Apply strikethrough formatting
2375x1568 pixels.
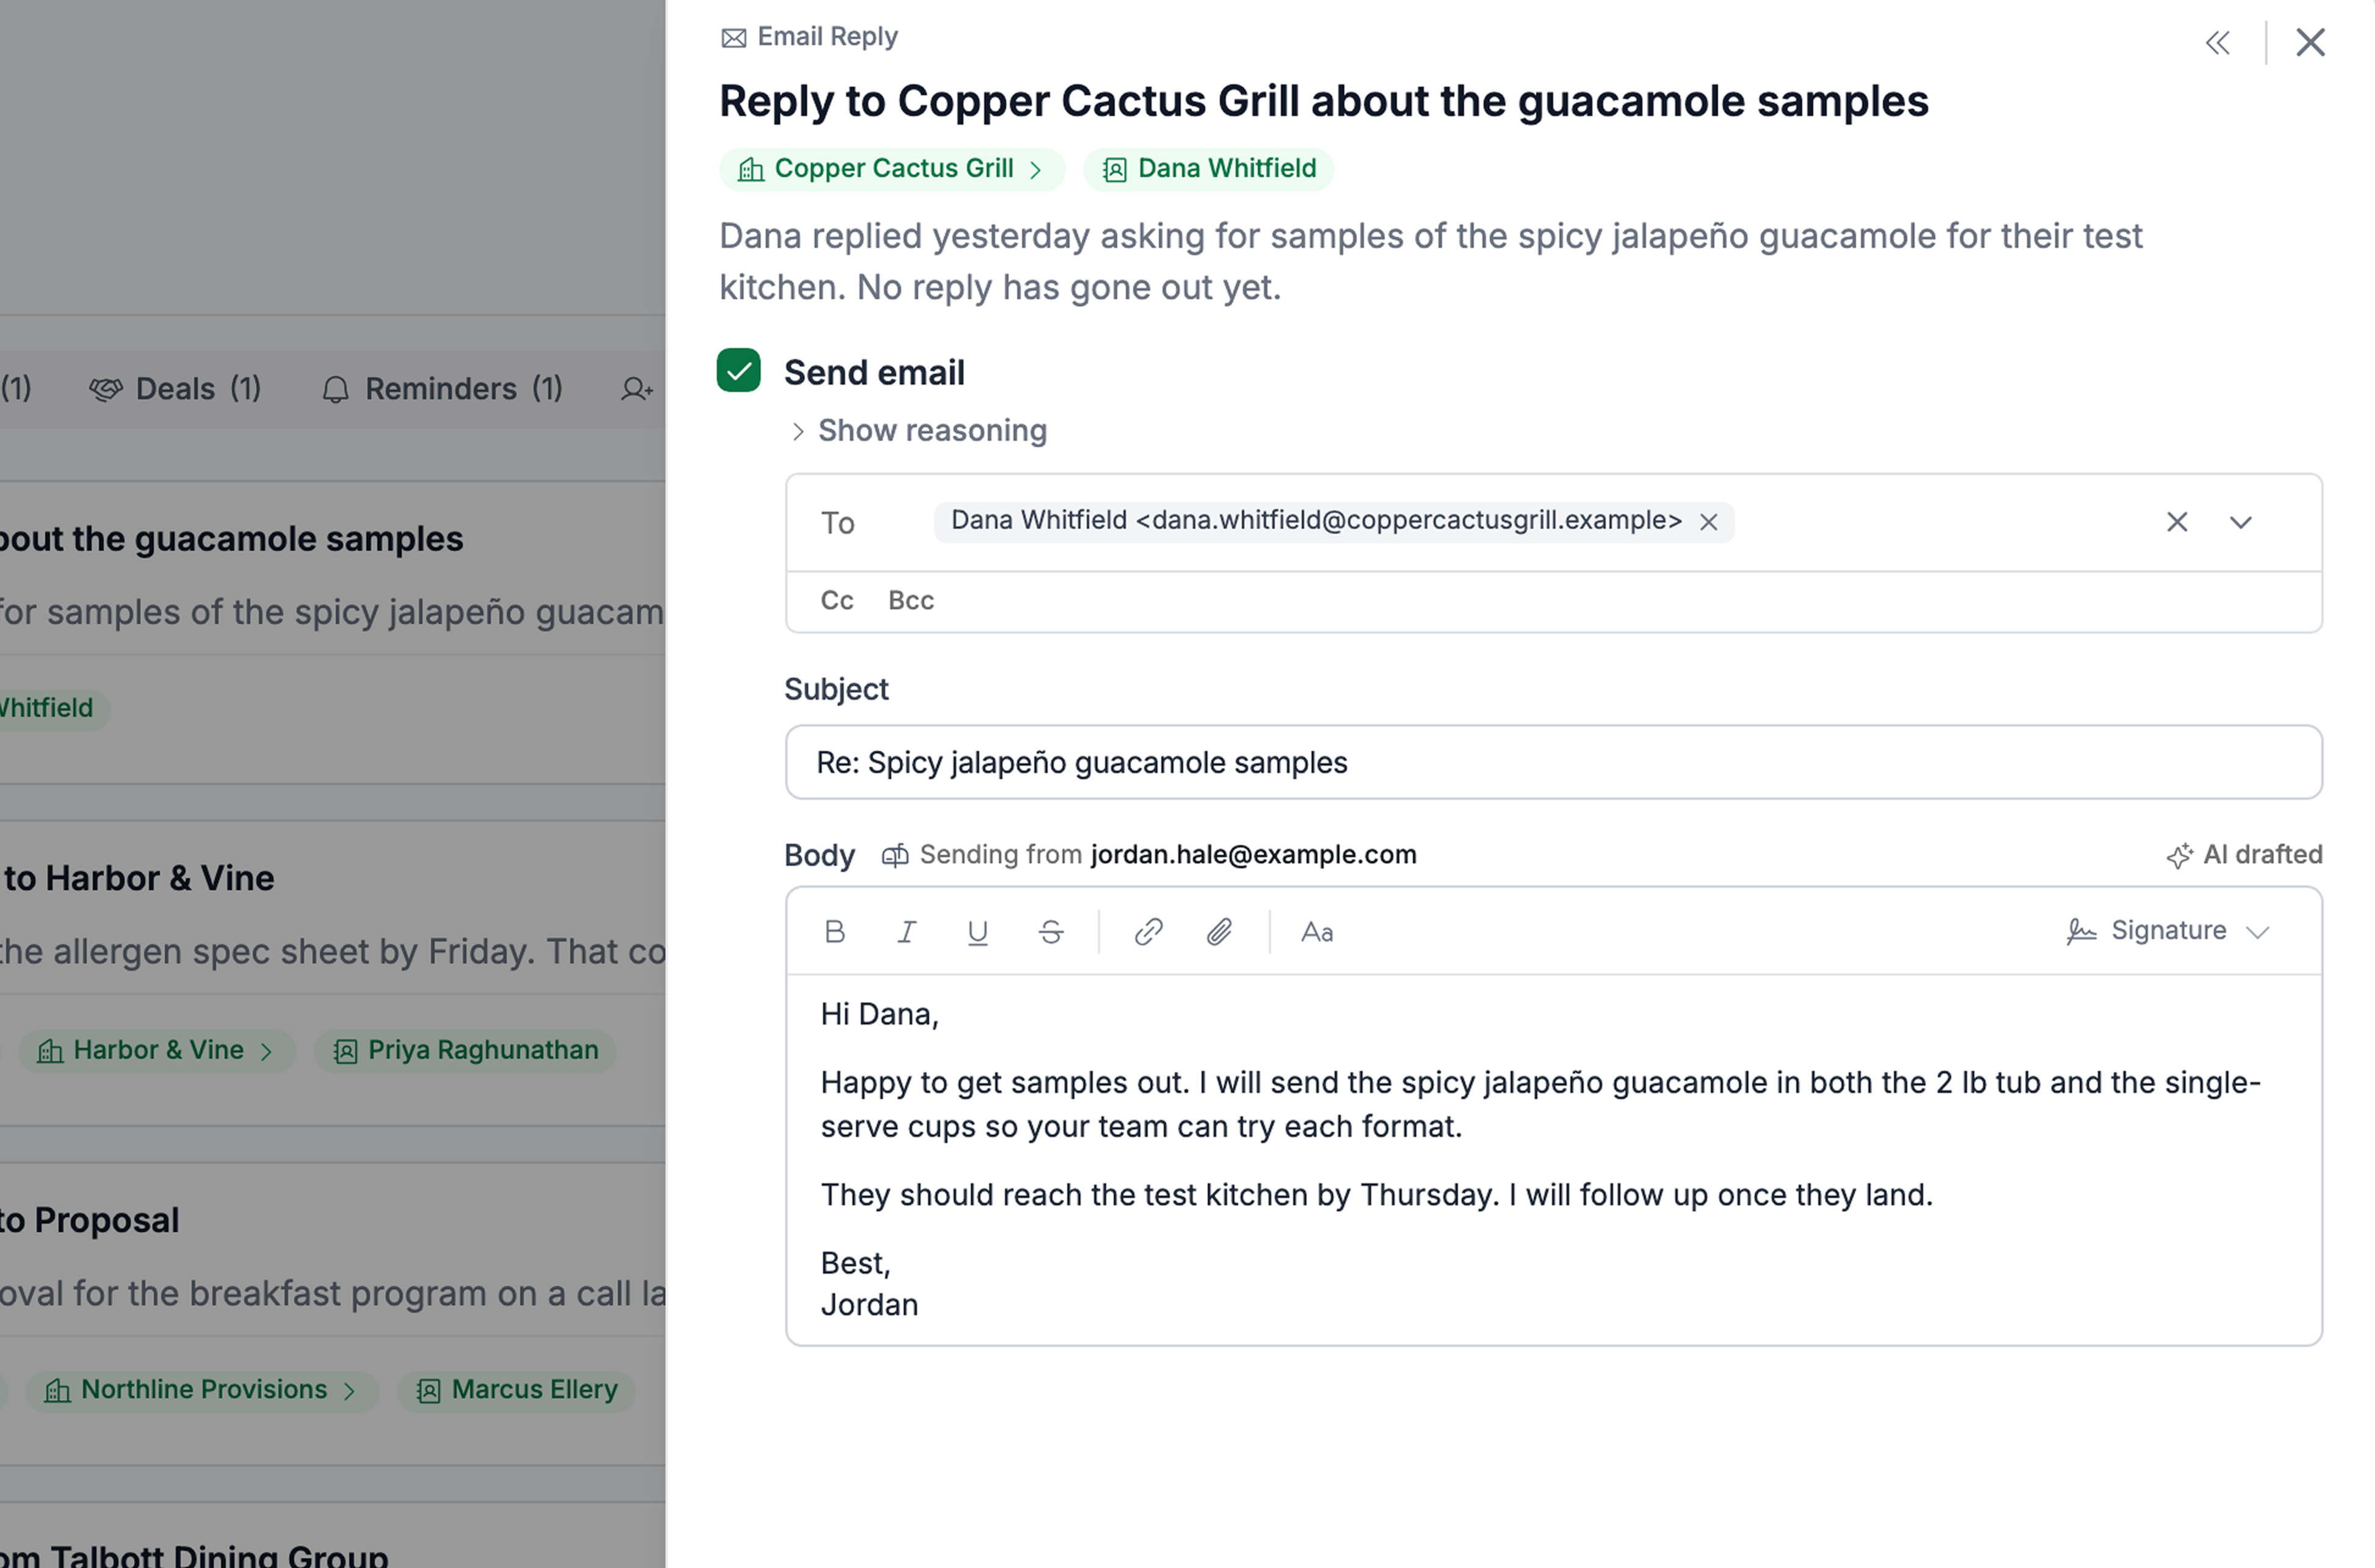point(1050,932)
